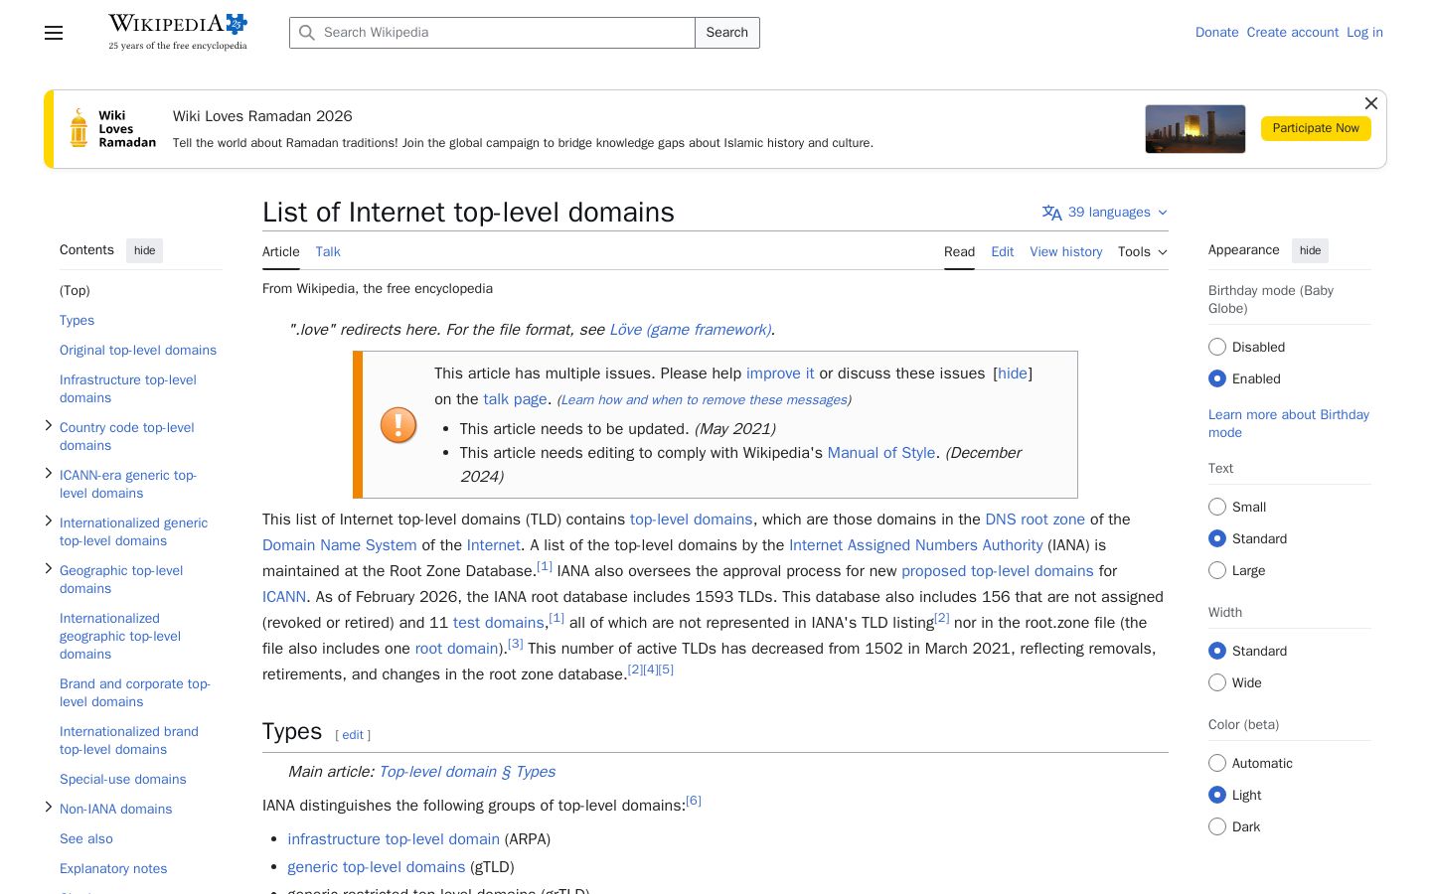Screen dimensions: 1431x894
Task: Set text size to Small
Action: (x=1217, y=507)
